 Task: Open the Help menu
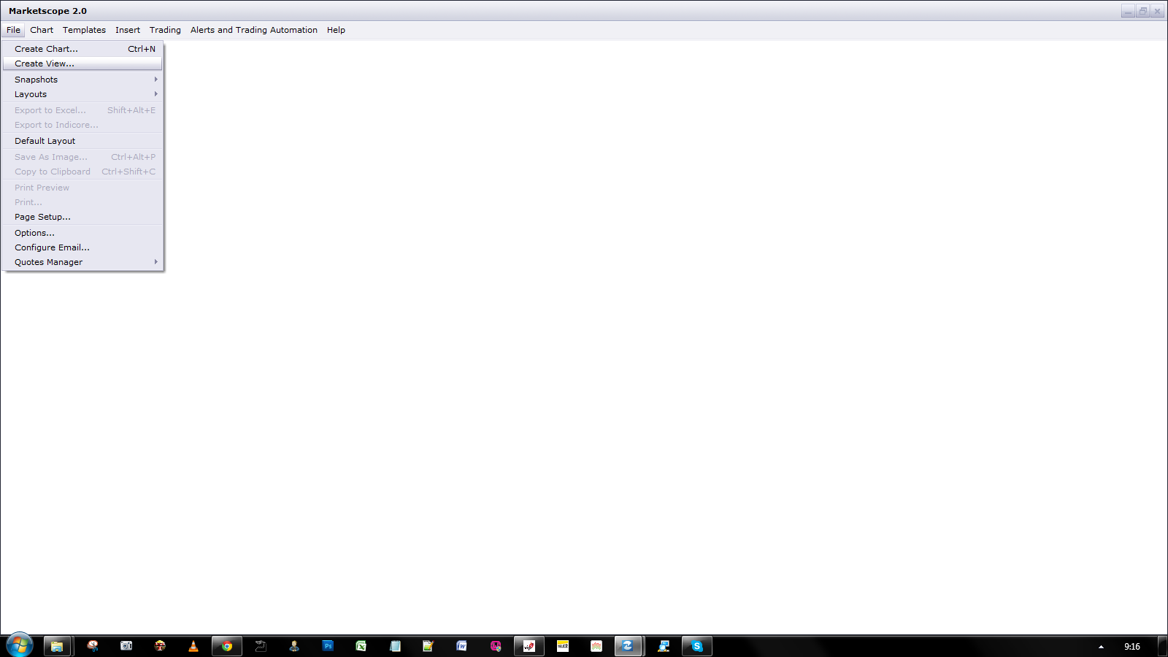tap(336, 30)
